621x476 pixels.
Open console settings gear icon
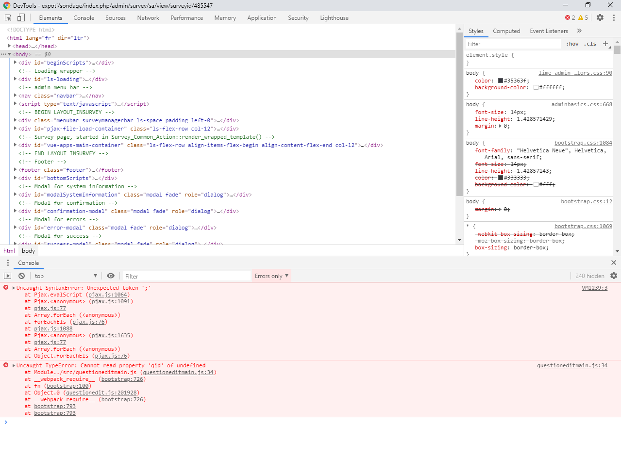(614, 276)
